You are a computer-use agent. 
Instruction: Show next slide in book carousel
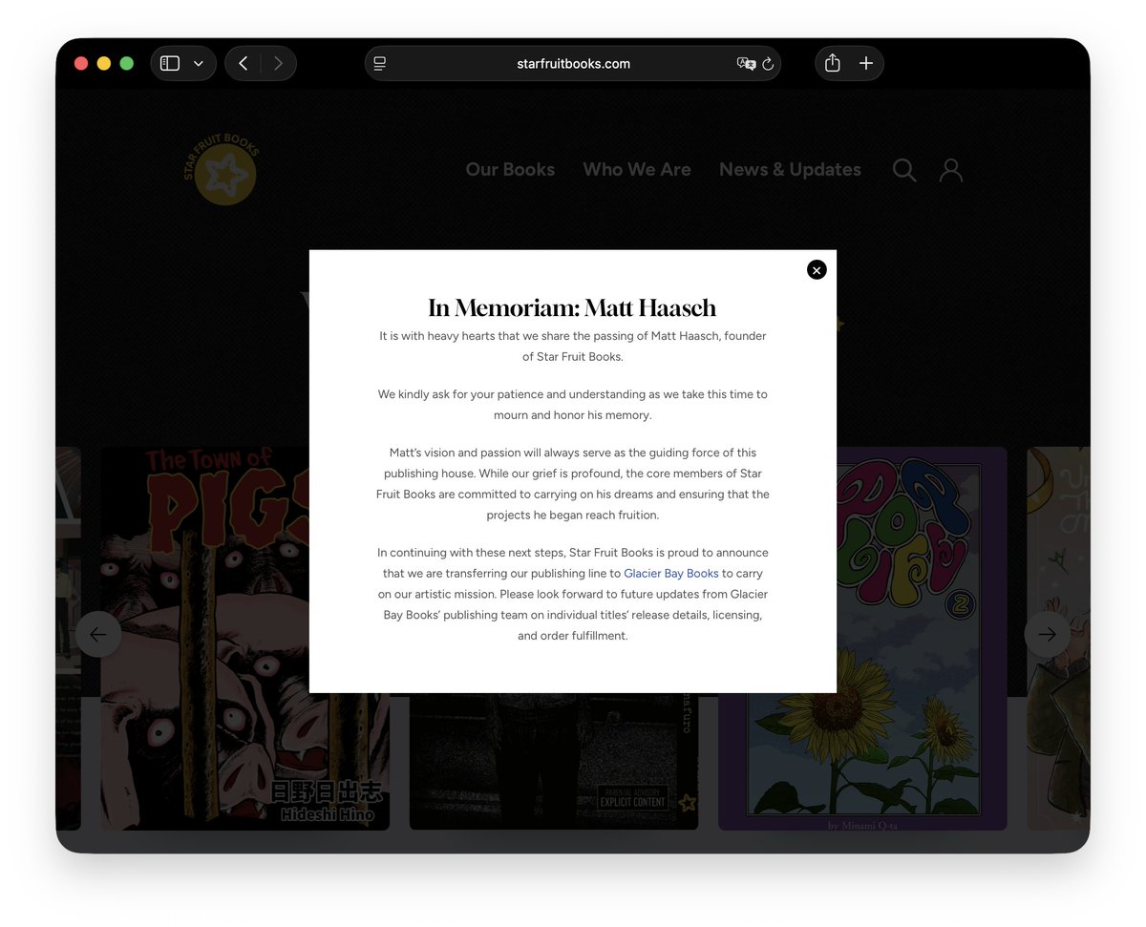[x=1048, y=635]
